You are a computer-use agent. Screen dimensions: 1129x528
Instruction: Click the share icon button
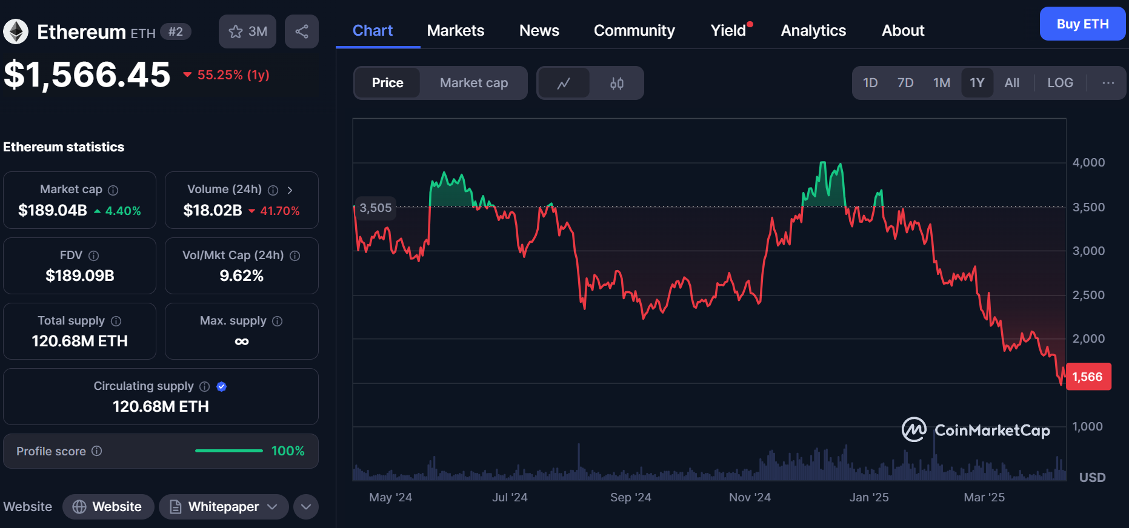point(302,31)
